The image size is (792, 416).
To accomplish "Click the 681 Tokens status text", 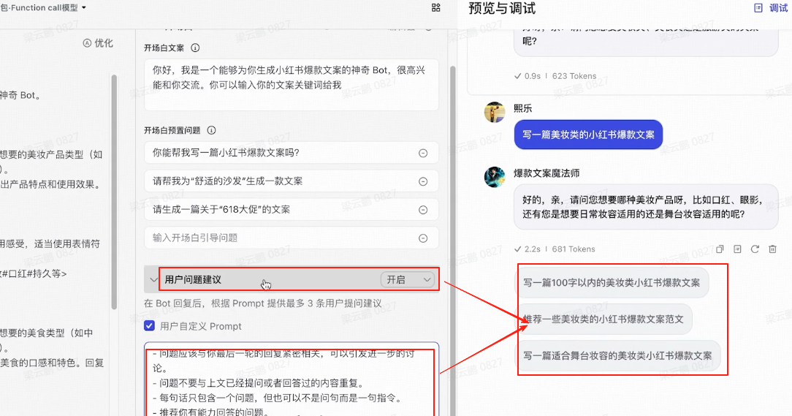I will coord(574,249).
